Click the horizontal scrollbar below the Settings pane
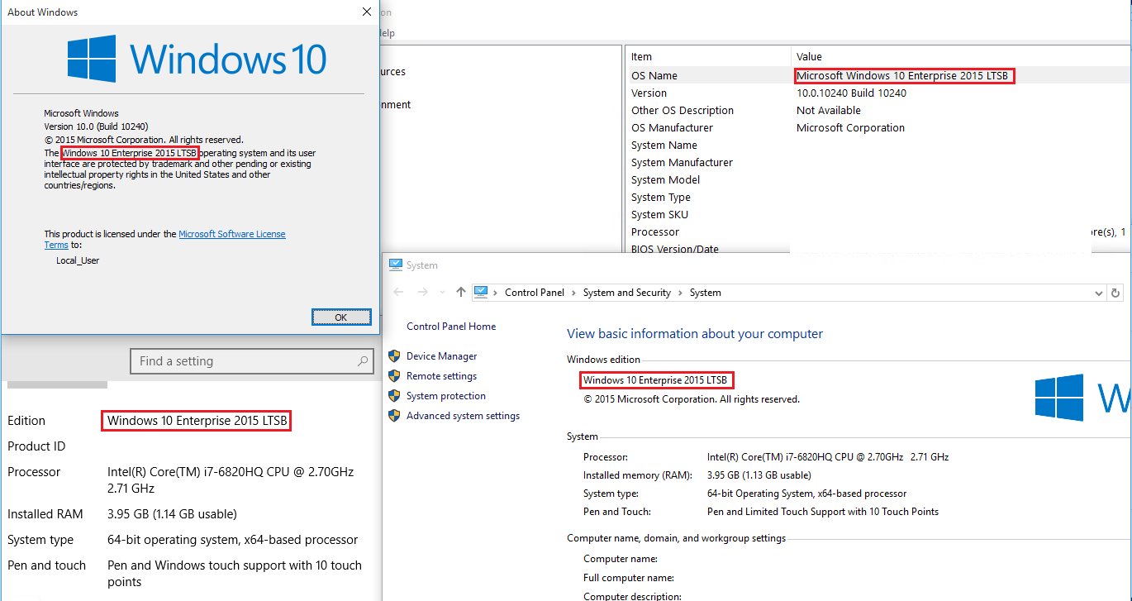Image resolution: width=1132 pixels, height=601 pixels. (57, 384)
